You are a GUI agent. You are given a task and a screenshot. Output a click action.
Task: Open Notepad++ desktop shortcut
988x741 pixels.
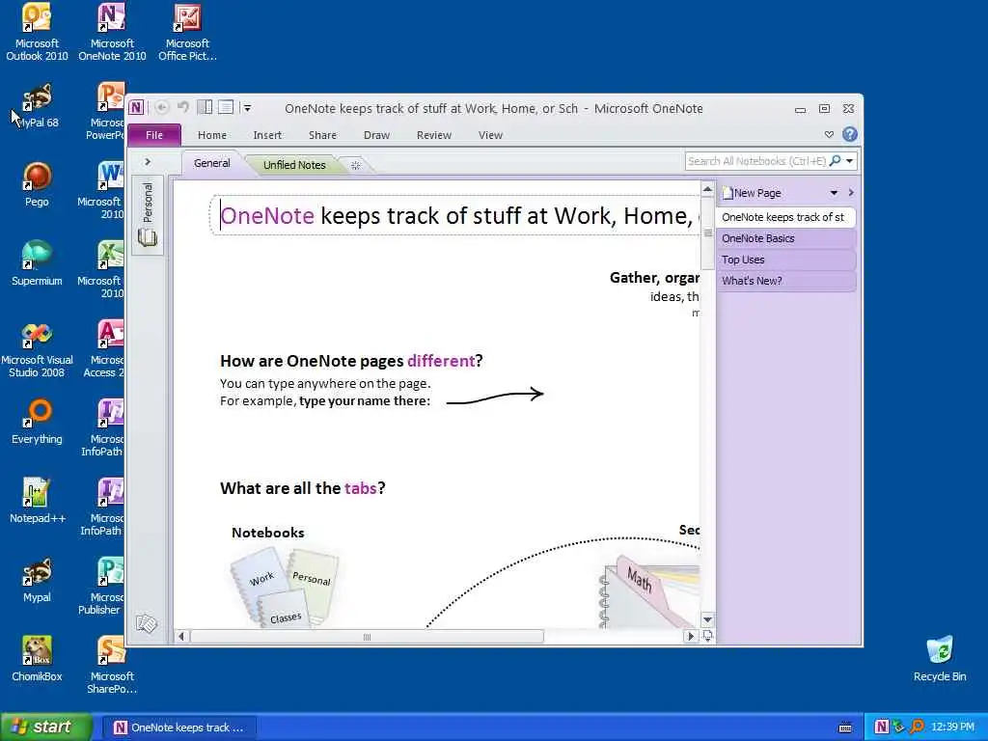tap(37, 501)
